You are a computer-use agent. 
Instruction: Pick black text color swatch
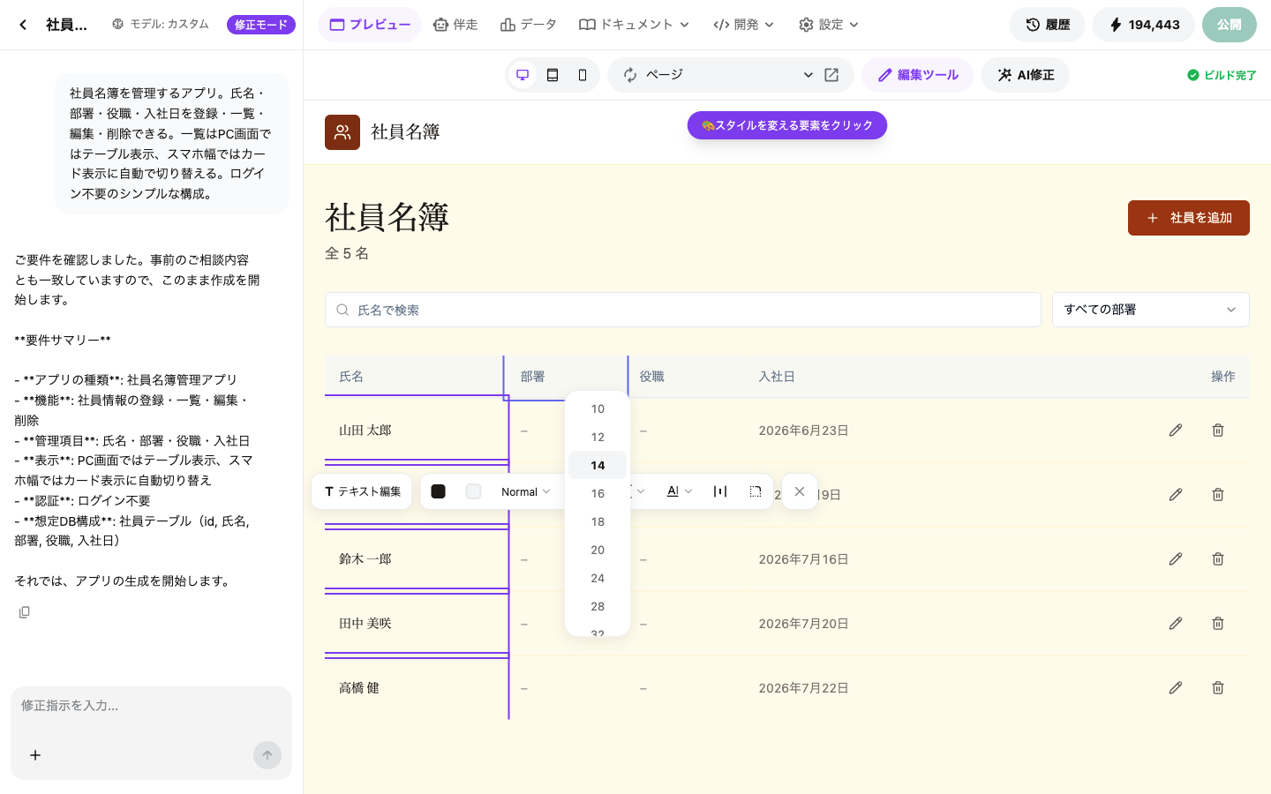coord(439,491)
